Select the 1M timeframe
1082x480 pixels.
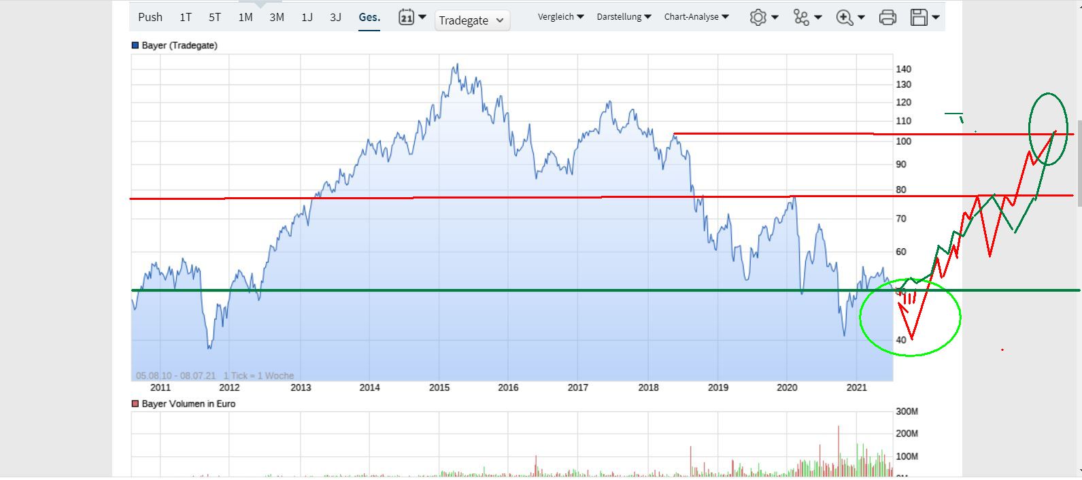pos(246,17)
